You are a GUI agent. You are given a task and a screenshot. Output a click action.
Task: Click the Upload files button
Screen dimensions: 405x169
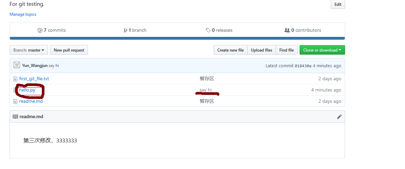coord(262,50)
